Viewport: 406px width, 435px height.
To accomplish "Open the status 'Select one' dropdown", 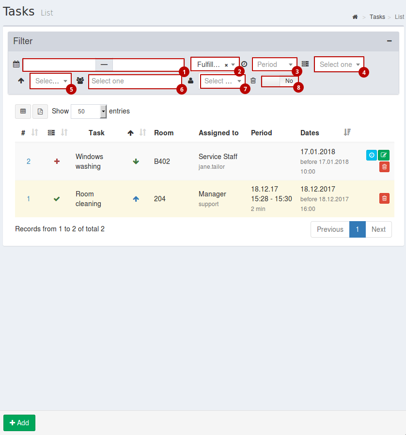I will (339, 64).
